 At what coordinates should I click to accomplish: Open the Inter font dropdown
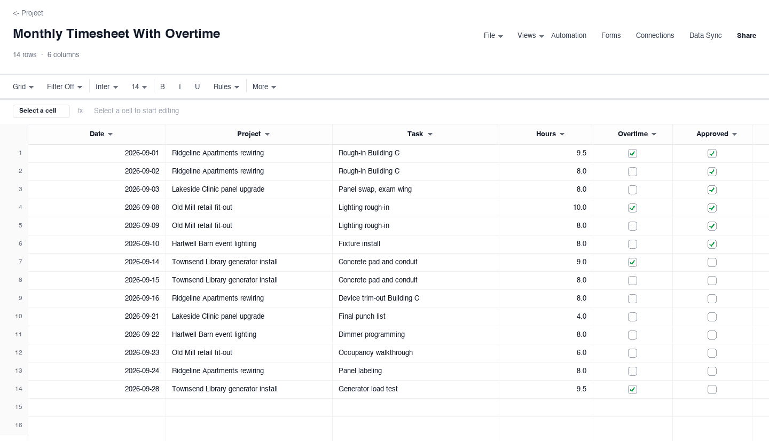107,86
